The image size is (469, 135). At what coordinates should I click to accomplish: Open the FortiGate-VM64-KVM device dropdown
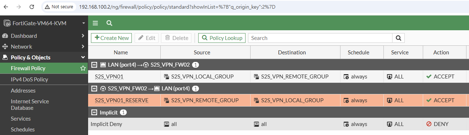click(44, 23)
